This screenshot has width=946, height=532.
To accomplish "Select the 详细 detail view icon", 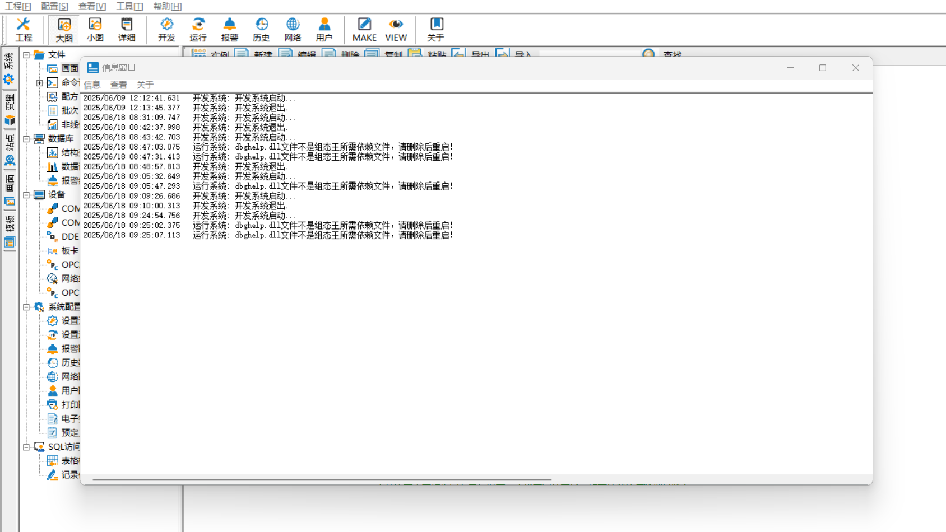I will 127,30.
